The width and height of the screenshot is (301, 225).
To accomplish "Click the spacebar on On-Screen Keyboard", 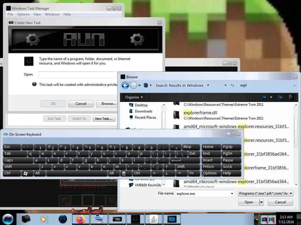I will click(x=77, y=173).
